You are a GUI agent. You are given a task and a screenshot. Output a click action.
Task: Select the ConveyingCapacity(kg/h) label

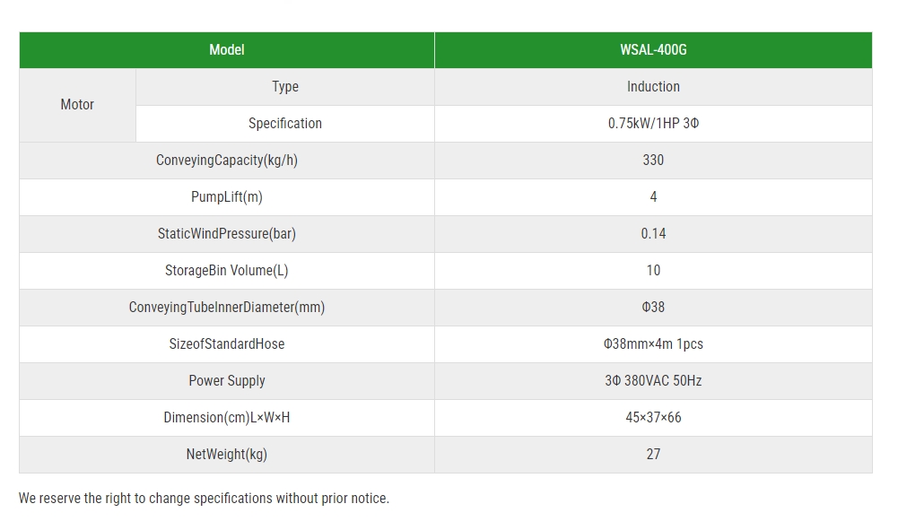click(227, 161)
